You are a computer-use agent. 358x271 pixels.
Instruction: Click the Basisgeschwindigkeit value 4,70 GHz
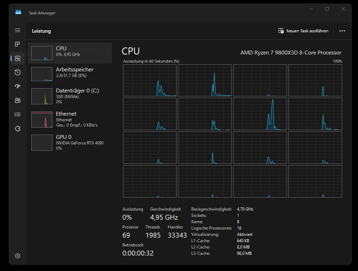(245, 209)
